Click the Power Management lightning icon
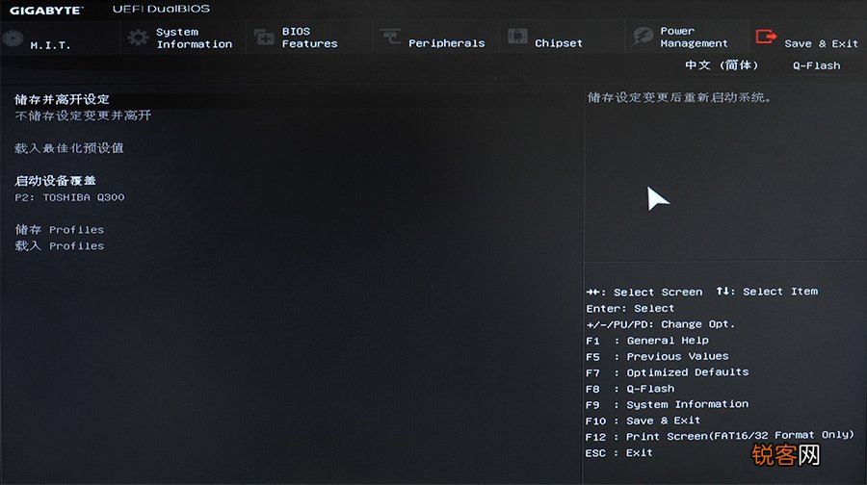Screen dimensions: 867x485 pos(644,36)
